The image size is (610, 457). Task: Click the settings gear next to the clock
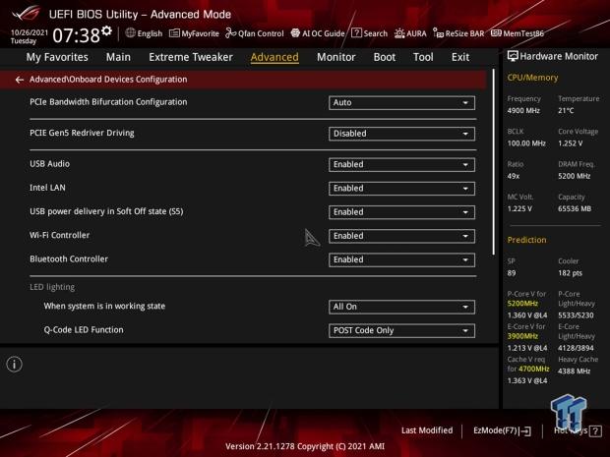(x=106, y=30)
